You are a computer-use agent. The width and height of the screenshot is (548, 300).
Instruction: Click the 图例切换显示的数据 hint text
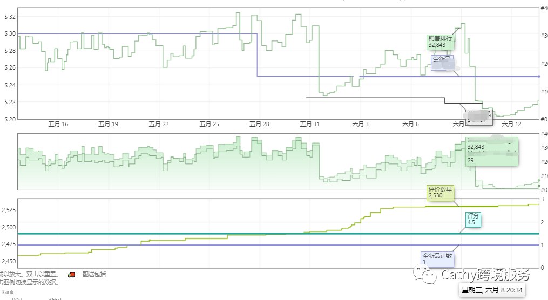click(30, 282)
